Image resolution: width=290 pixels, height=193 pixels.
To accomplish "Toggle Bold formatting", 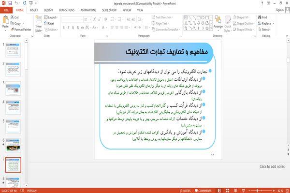I will click(64, 28).
